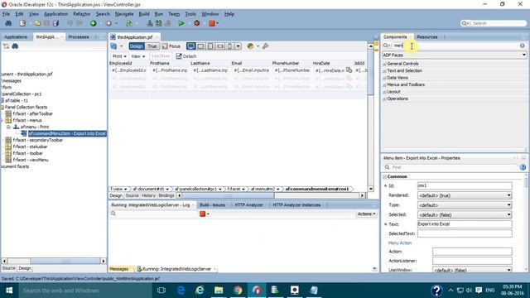Expand General Controls component category
The height and width of the screenshot is (298, 530).
pos(384,64)
